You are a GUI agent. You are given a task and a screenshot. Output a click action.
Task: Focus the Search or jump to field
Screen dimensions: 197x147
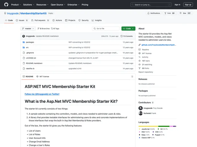151,5
